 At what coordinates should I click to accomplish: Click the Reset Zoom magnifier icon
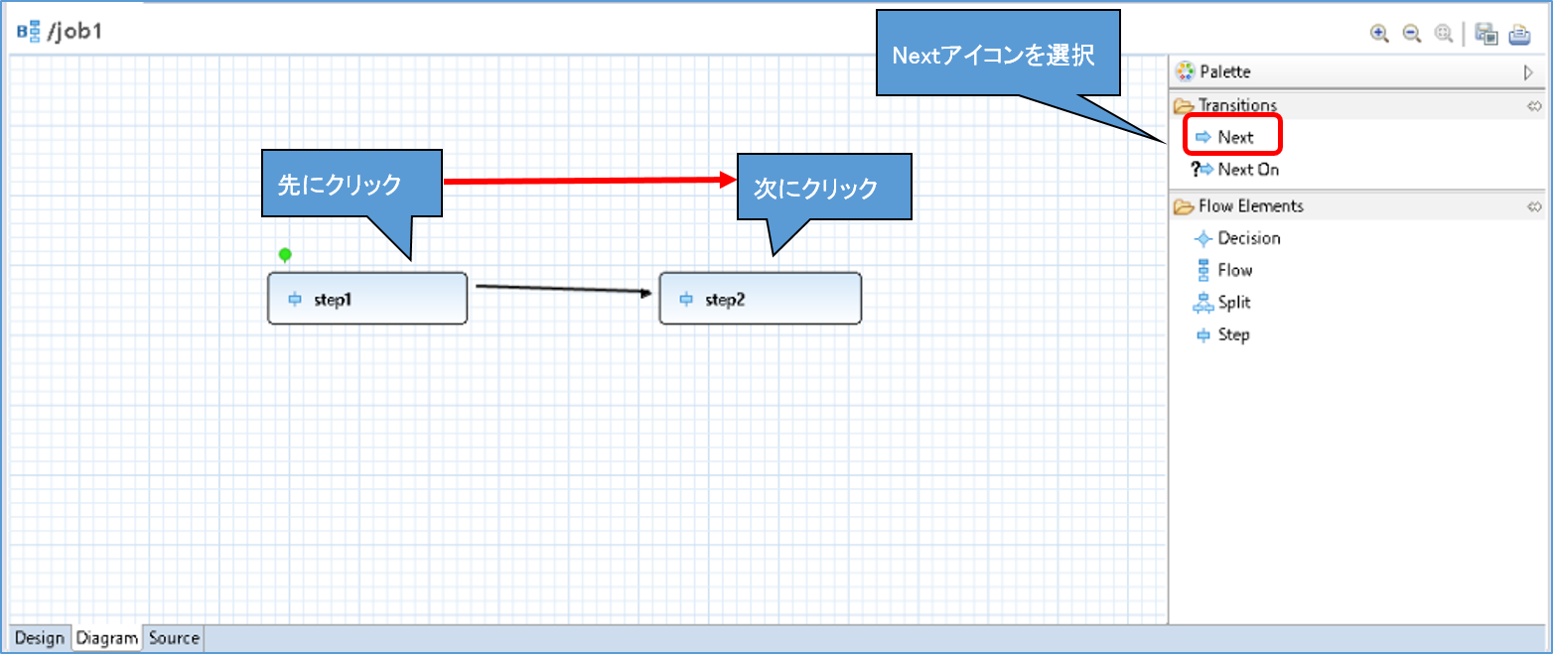(1442, 33)
